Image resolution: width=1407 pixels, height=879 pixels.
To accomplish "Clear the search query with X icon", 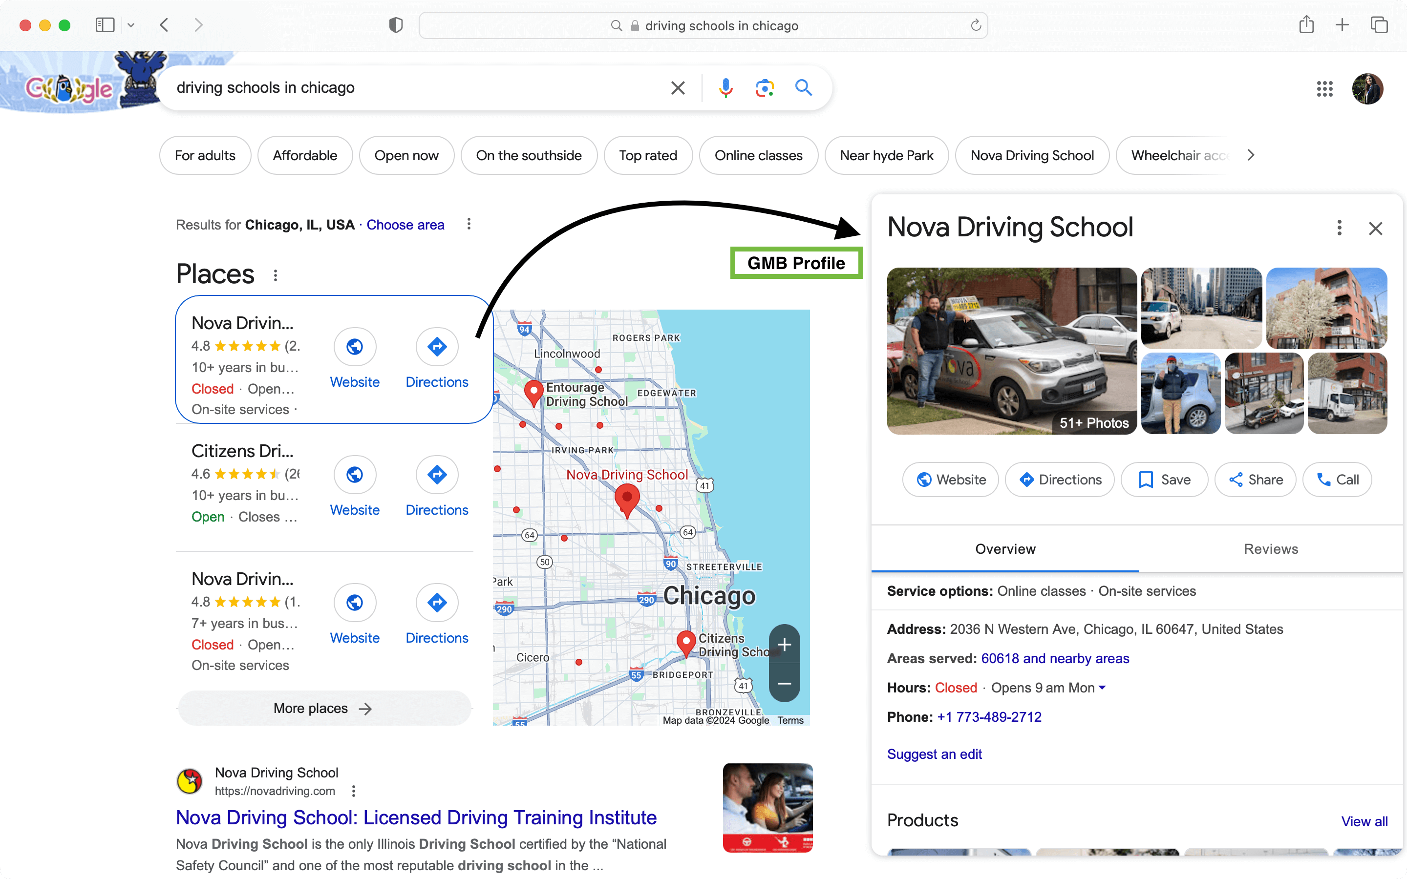I will pos(678,88).
